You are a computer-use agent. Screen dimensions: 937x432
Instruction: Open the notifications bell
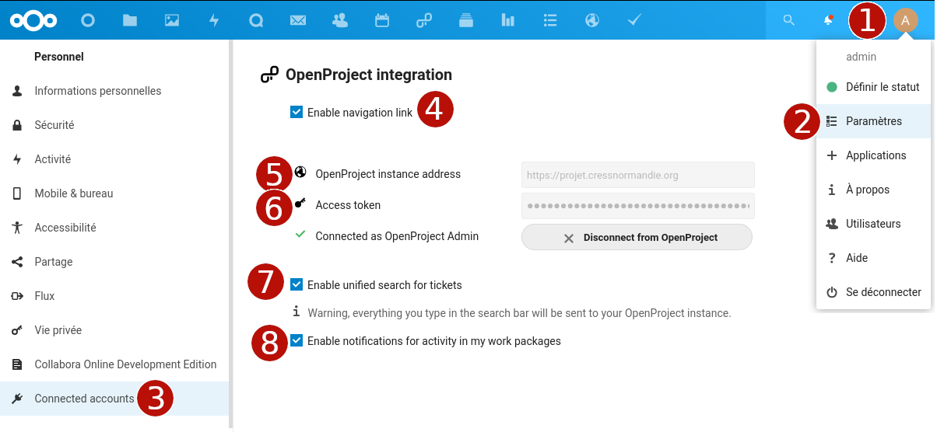[x=829, y=20]
